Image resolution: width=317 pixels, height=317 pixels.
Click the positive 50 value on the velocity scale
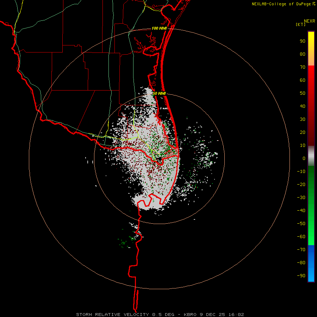click(303, 93)
